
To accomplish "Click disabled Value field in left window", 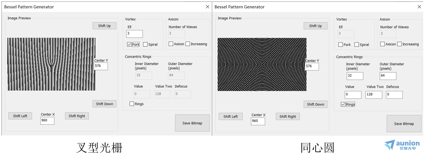I will (x=142, y=94).
